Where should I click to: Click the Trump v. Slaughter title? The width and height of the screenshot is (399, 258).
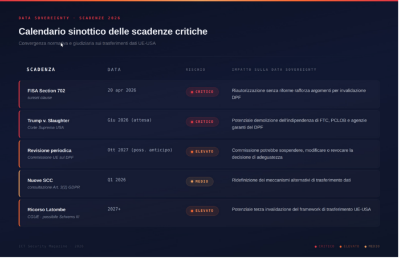48,120
